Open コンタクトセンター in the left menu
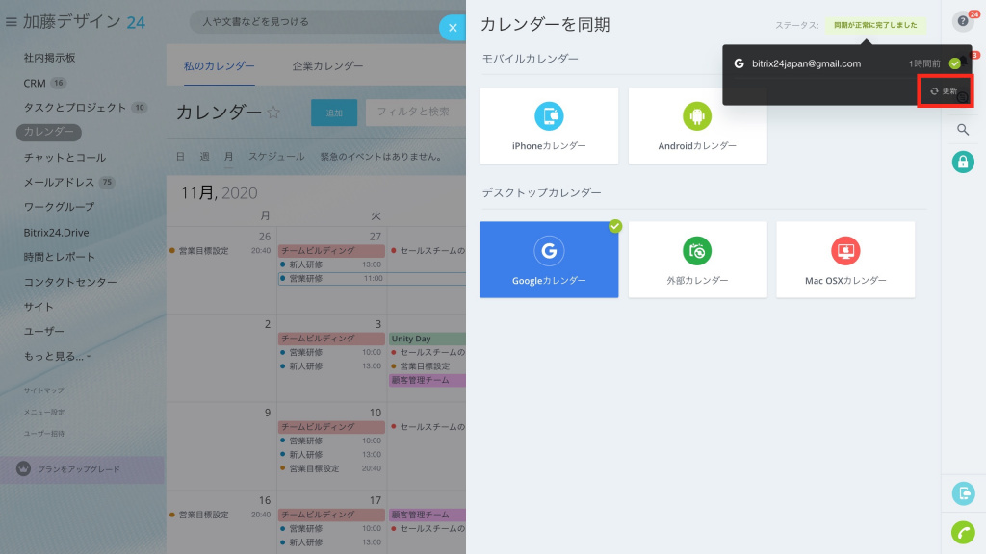The image size is (986, 554). point(69,282)
